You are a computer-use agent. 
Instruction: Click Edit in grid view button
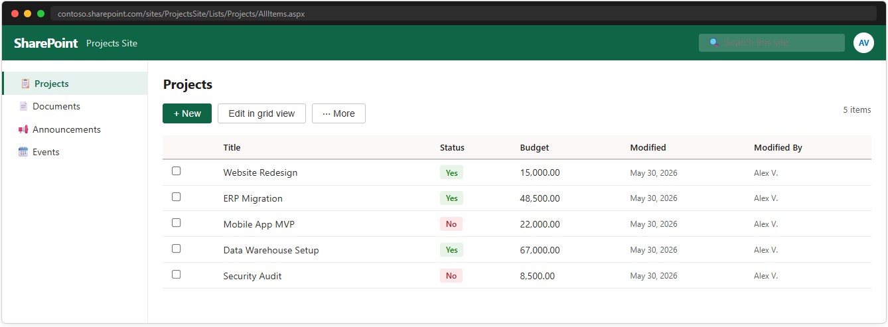click(261, 113)
